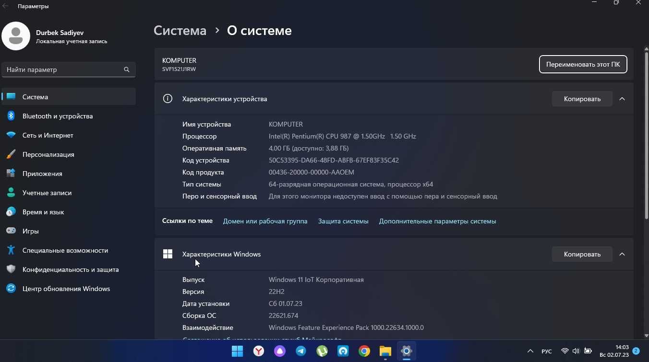Open the Wi-Fi network tray icon
This screenshot has height=362, width=649.
pos(565,351)
